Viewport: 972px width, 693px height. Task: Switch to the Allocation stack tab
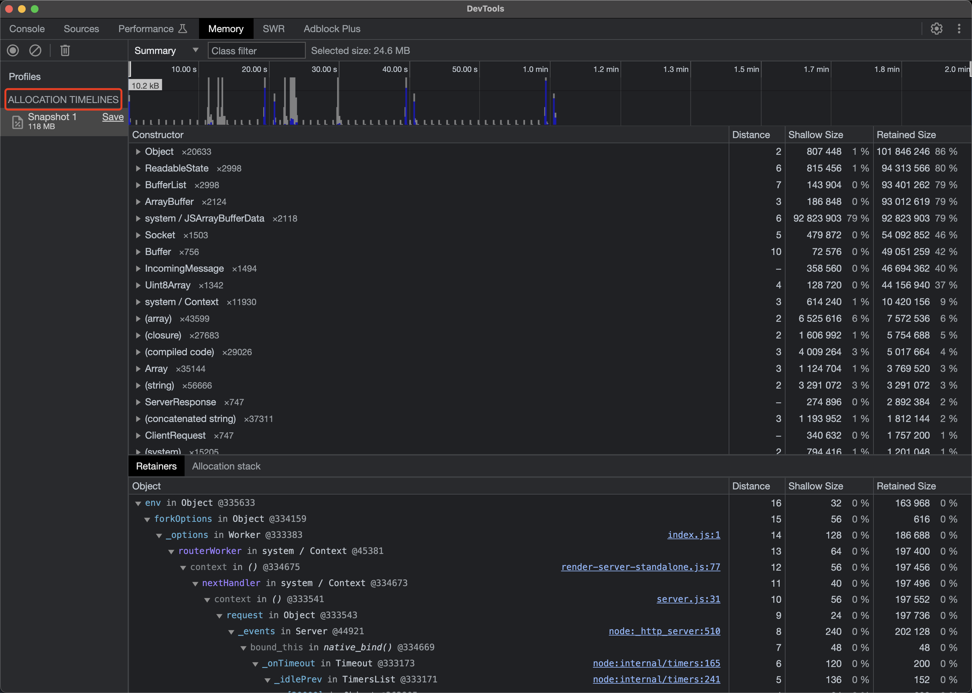[226, 466]
